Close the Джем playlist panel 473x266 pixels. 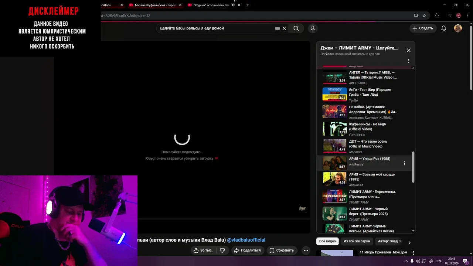(408, 50)
